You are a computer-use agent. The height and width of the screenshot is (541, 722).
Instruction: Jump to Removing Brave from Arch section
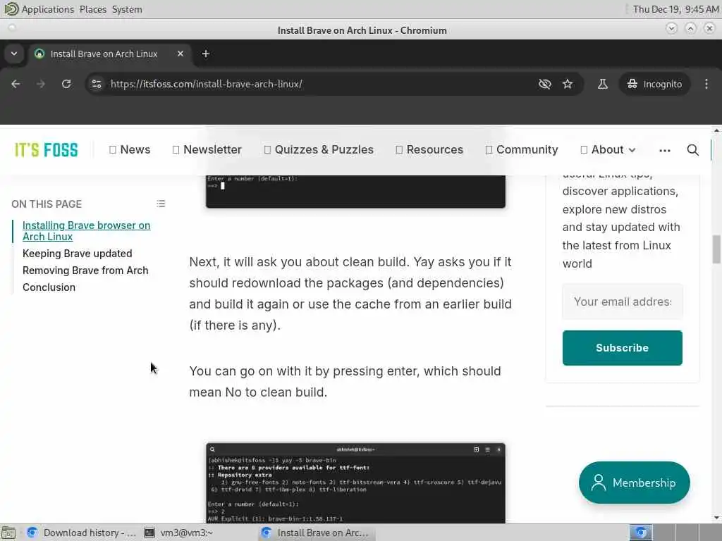tap(85, 270)
